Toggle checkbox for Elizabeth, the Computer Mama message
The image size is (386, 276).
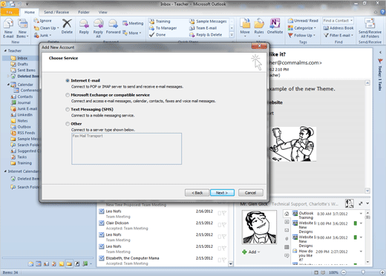[102, 258]
